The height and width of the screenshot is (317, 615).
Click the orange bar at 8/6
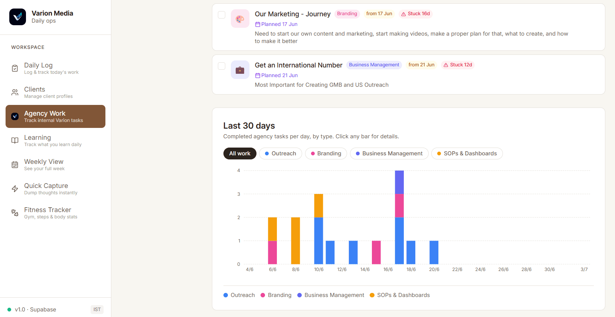tap(295, 241)
